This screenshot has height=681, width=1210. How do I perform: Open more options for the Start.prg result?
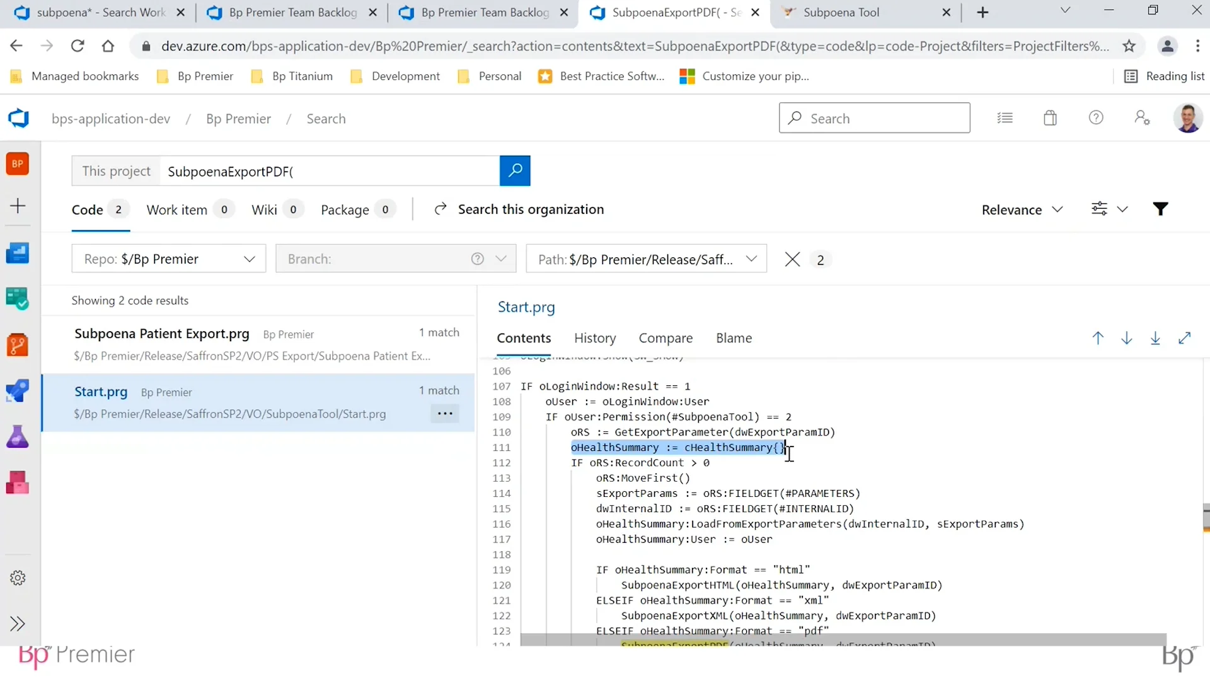click(445, 414)
